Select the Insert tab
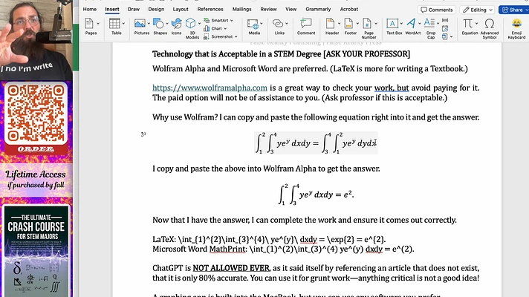Image resolution: width=529 pixels, height=297 pixels. tap(111, 9)
